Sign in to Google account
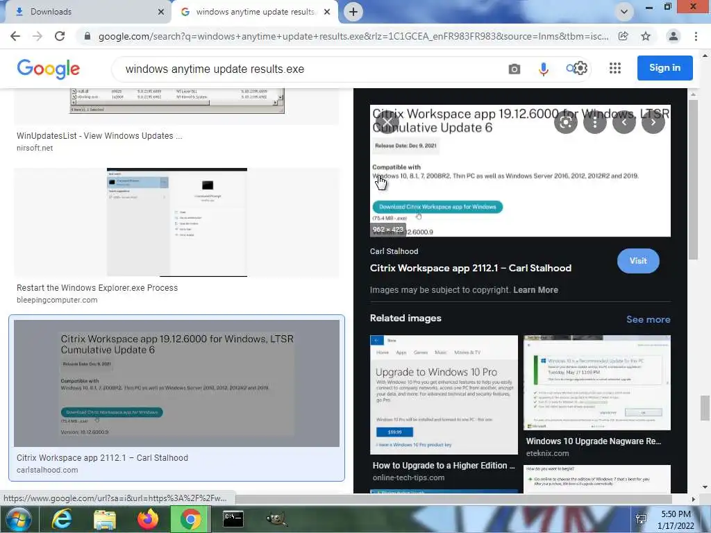 pyautogui.click(x=664, y=67)
